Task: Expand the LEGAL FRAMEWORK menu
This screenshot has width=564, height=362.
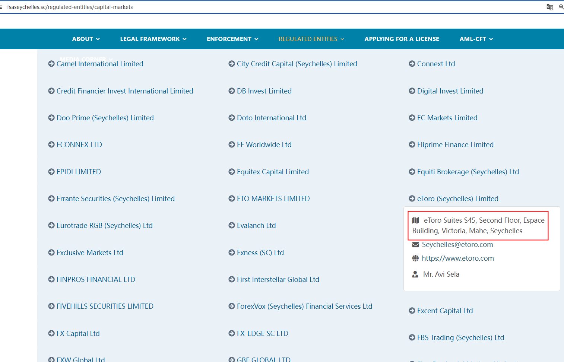Action: coord(153,39)
